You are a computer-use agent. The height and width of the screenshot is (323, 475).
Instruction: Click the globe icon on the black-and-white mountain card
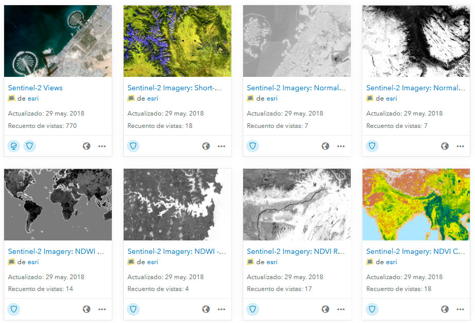pyautogui.click(x=445, y=146)
